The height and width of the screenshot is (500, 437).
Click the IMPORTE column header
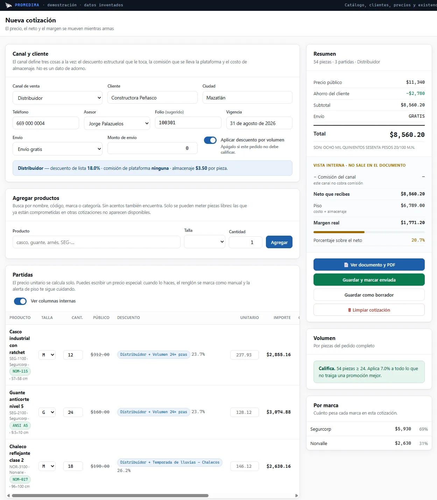282,318
